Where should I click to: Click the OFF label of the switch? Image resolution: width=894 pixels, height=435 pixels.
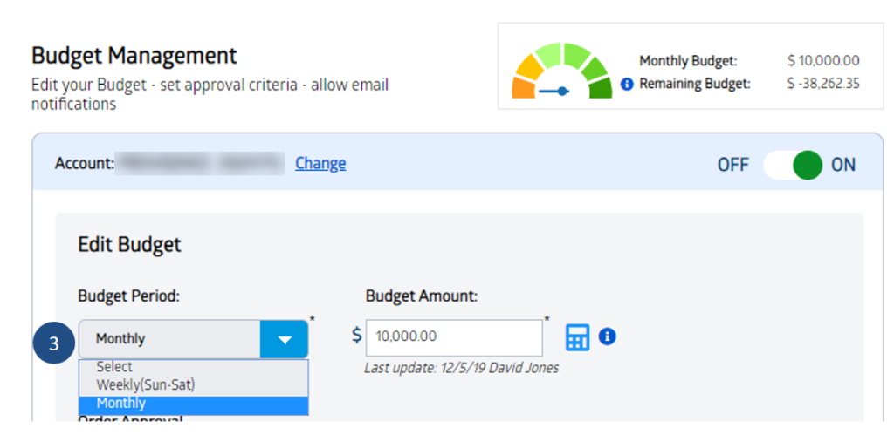tap(732, 165)
